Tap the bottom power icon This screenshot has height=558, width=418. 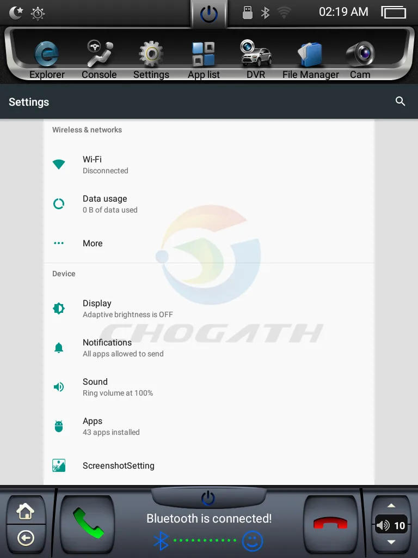pyautogui.click(x=208, y=498)
